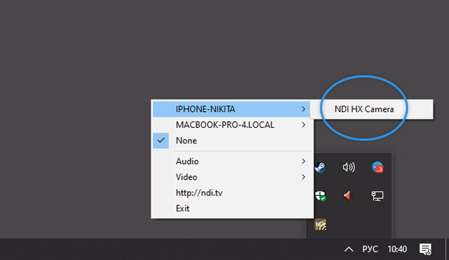Open Steam tray icon

point(320,167)
